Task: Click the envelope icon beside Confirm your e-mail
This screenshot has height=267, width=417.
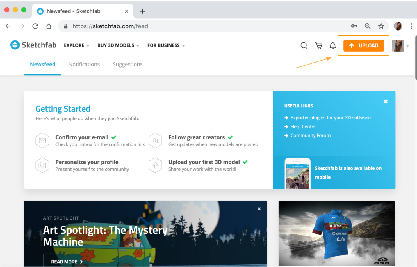Action: click(x=42, y=141)
